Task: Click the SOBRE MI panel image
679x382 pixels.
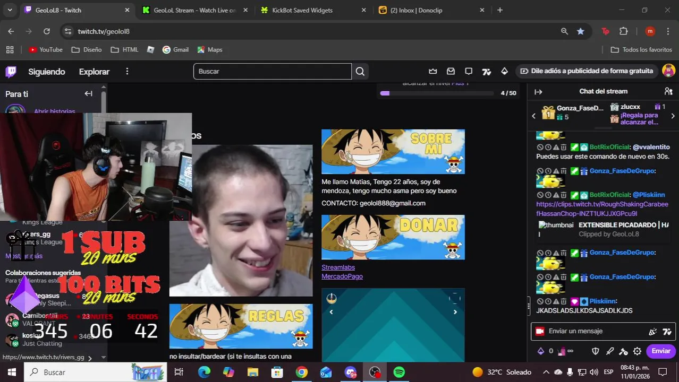Action: [393, 152]
